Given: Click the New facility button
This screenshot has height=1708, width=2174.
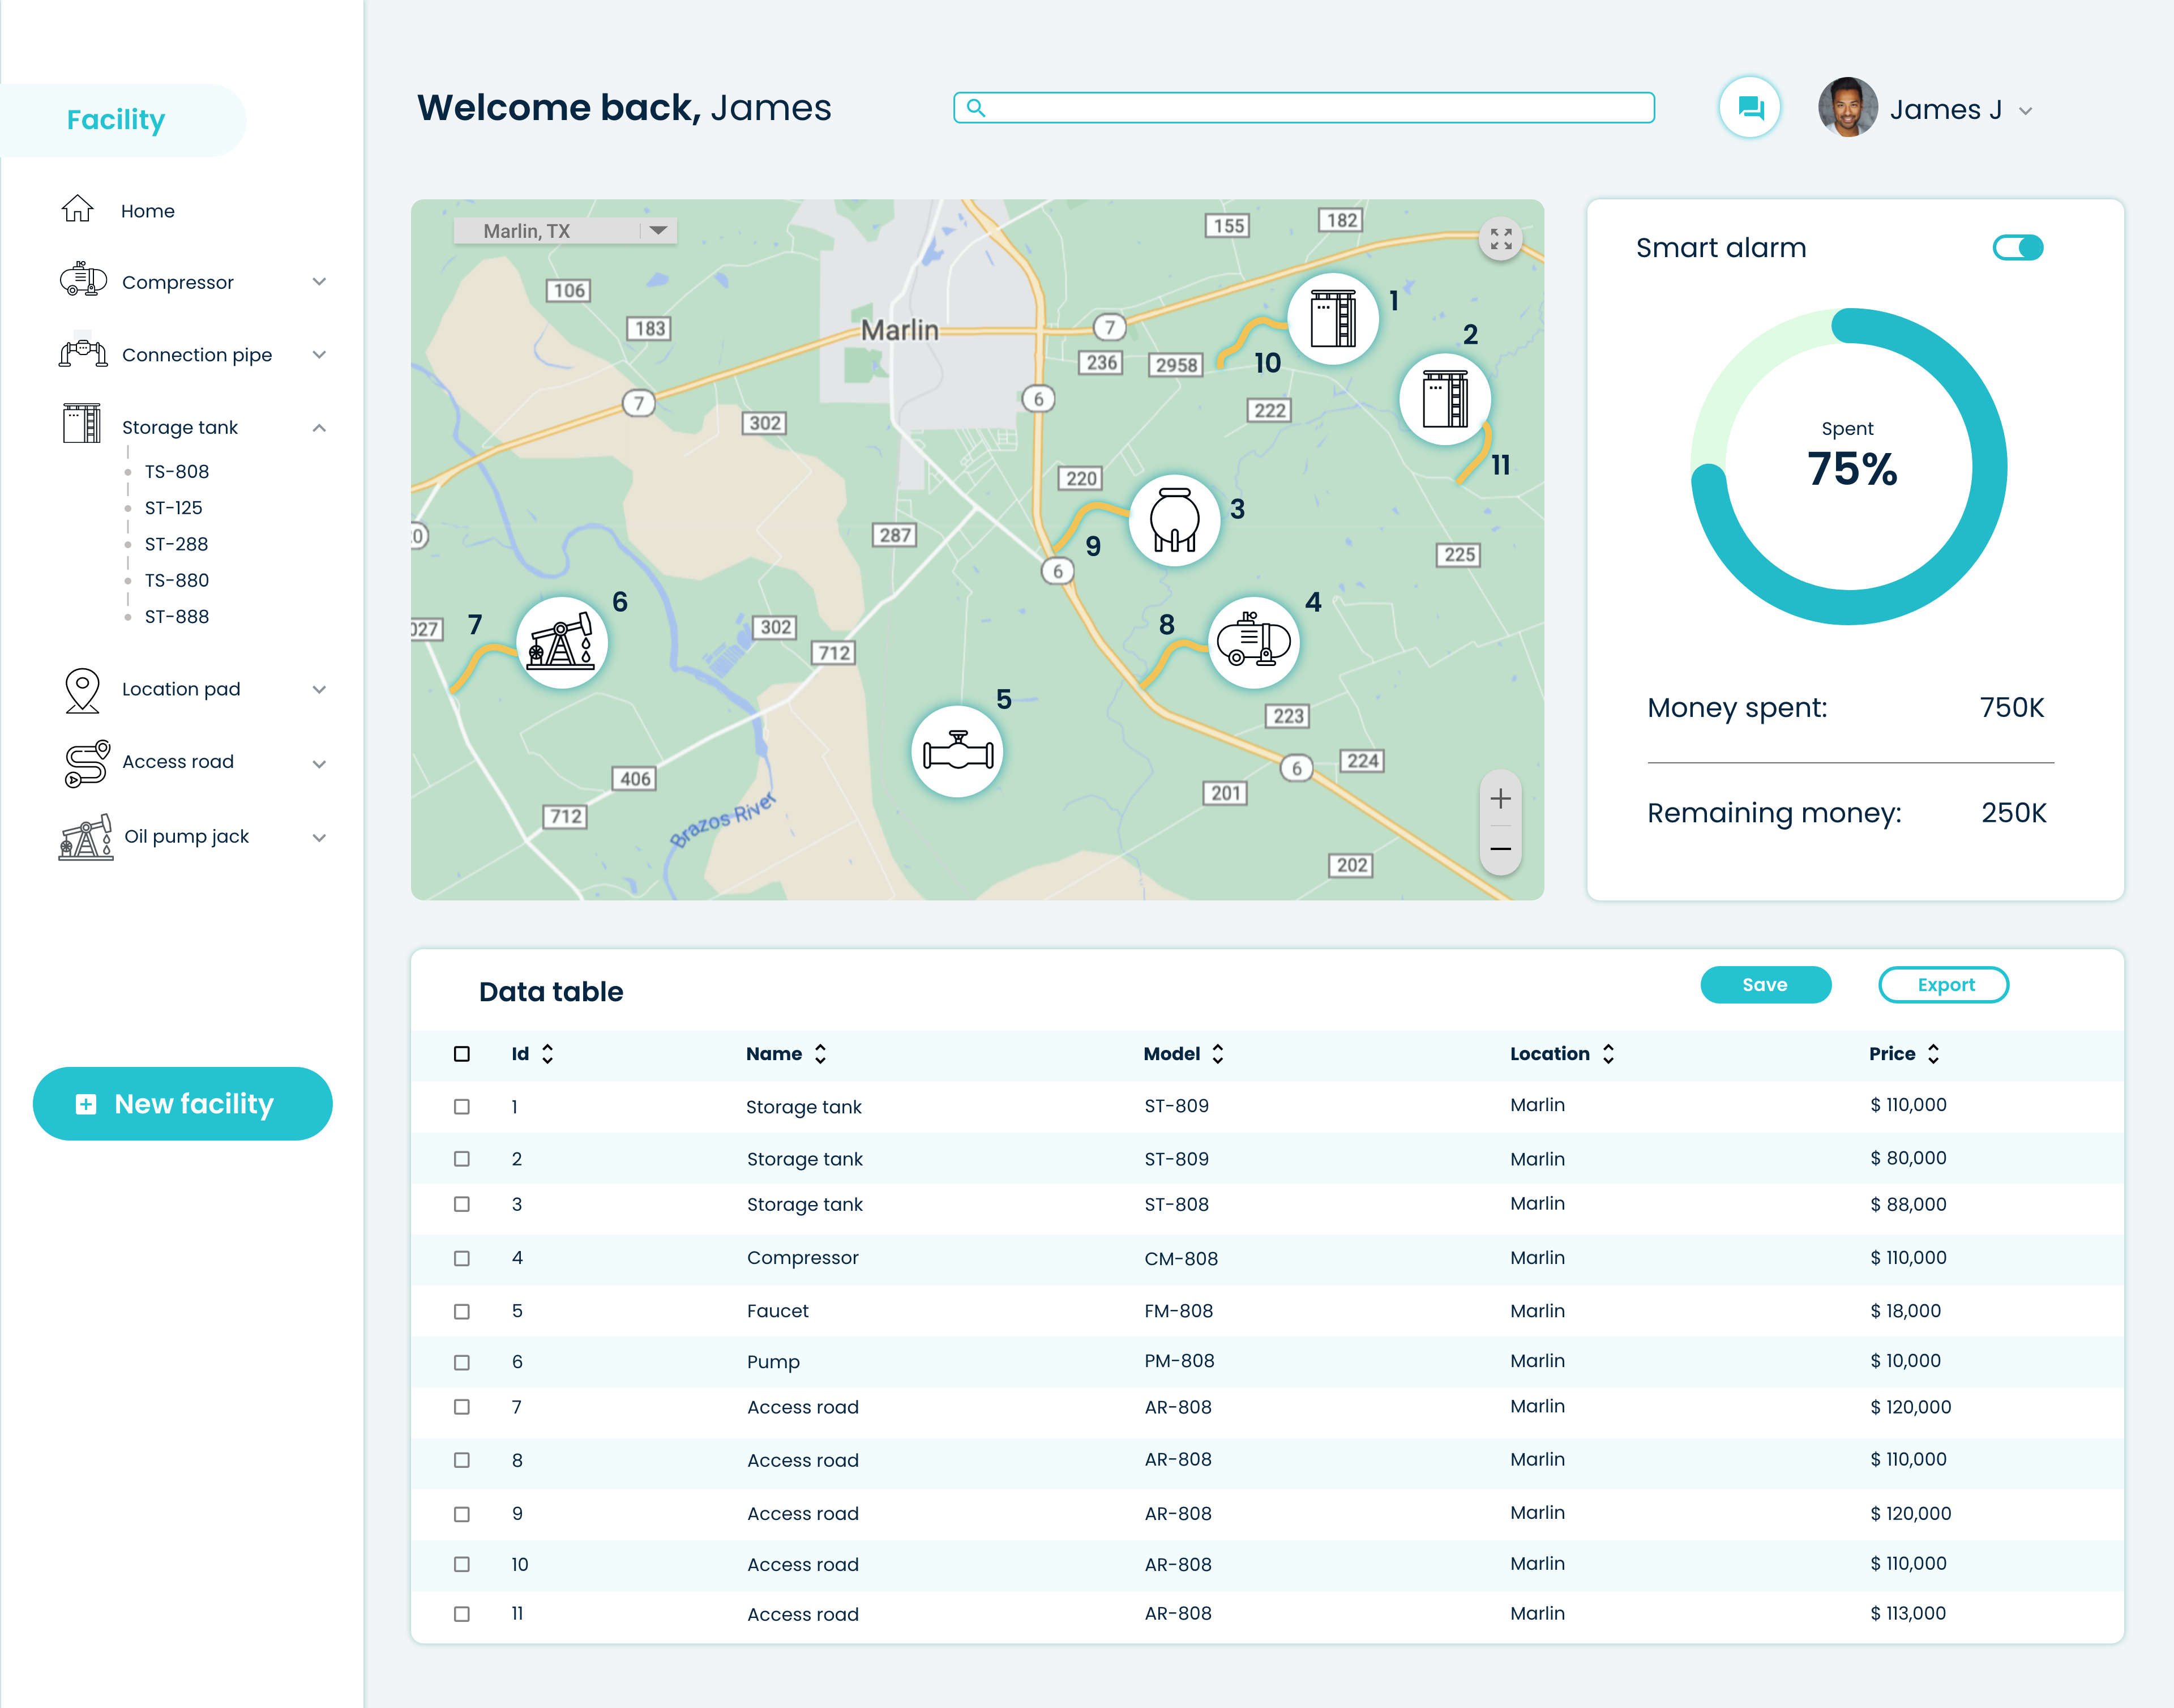Looking at the screenshot, I should coord(182,1103).
